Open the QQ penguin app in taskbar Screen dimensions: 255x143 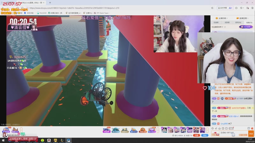49,140
